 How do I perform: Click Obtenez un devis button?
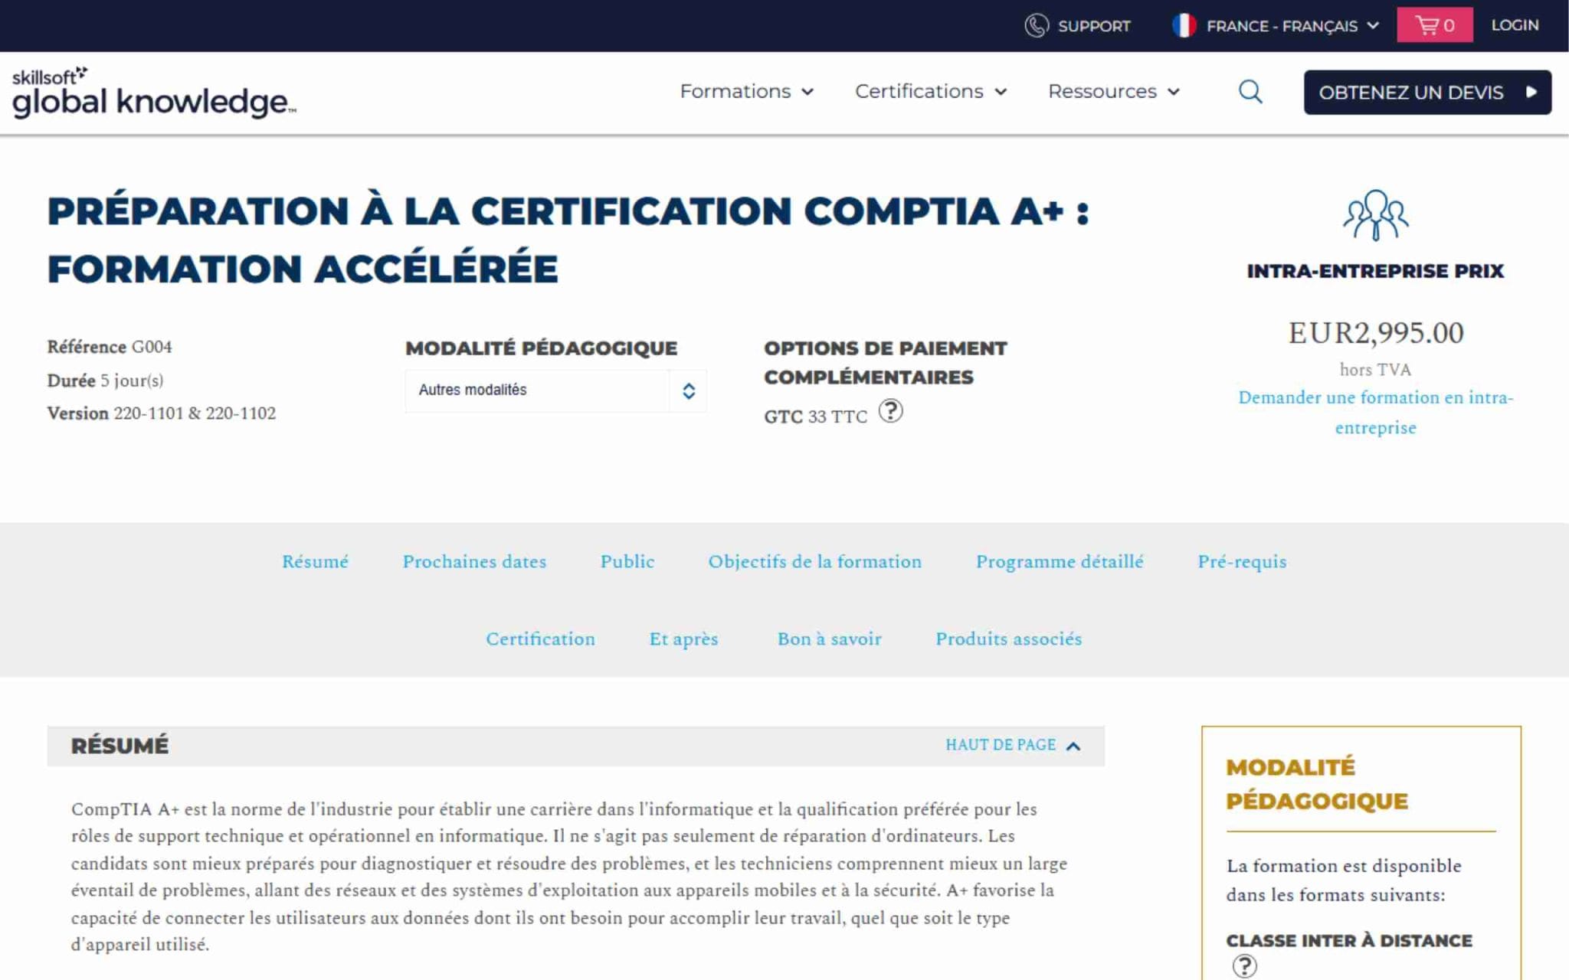coord(1427,92)
